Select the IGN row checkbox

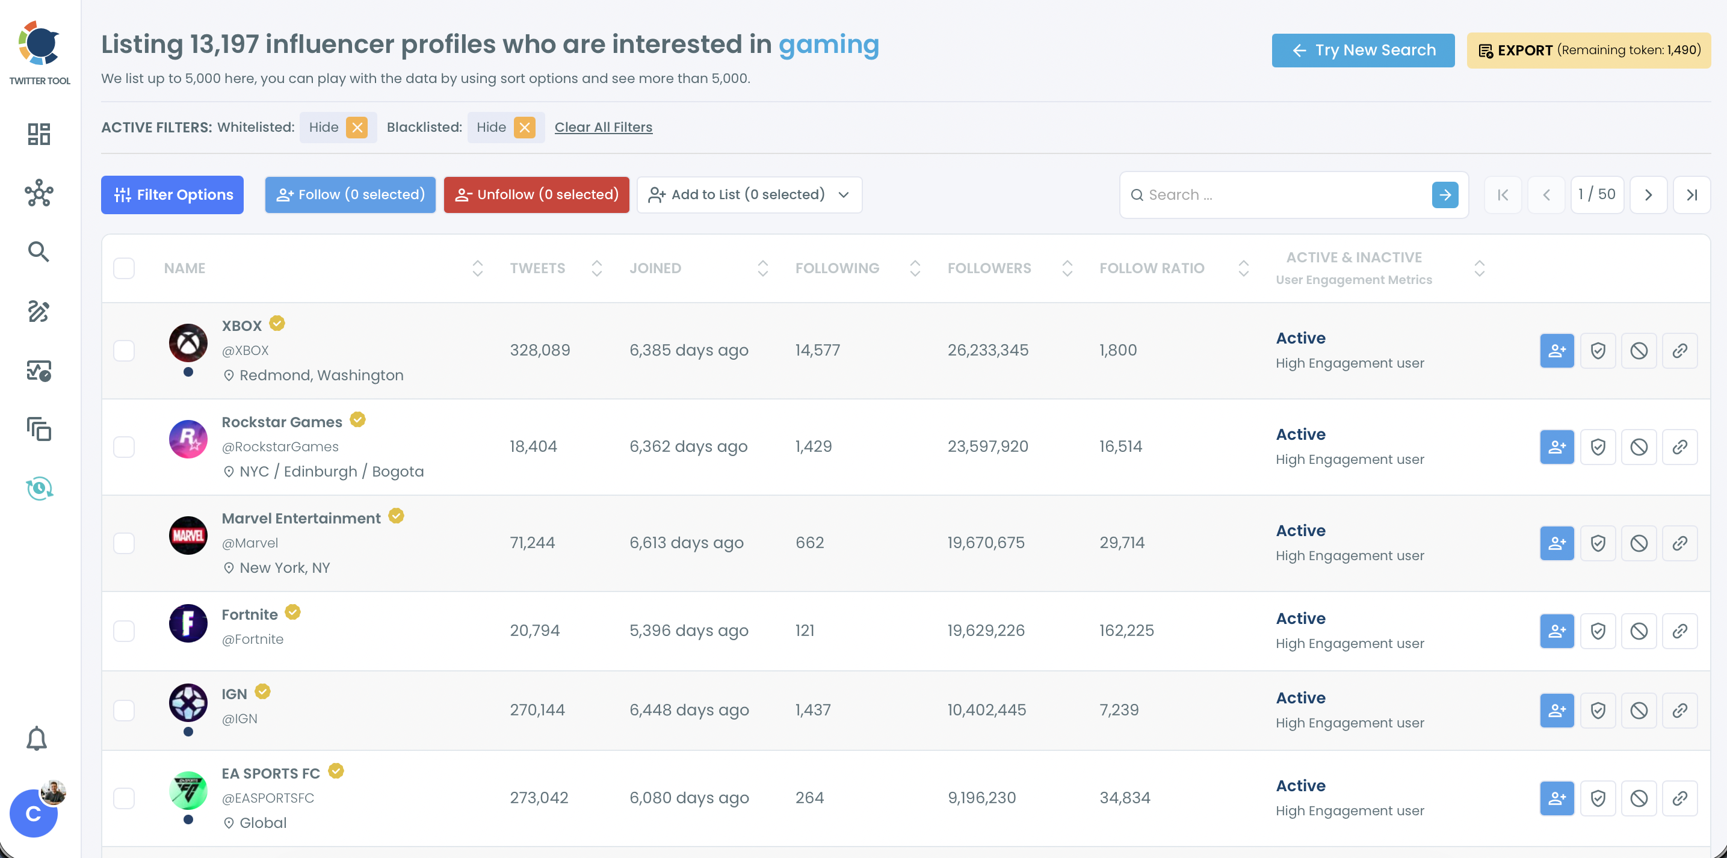pyautogui.click(x=124, y=711)
